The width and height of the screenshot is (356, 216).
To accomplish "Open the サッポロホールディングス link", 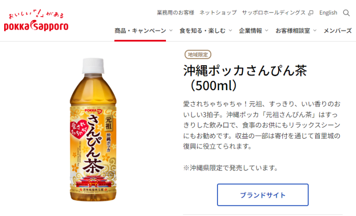I will [x=273, y=12].
